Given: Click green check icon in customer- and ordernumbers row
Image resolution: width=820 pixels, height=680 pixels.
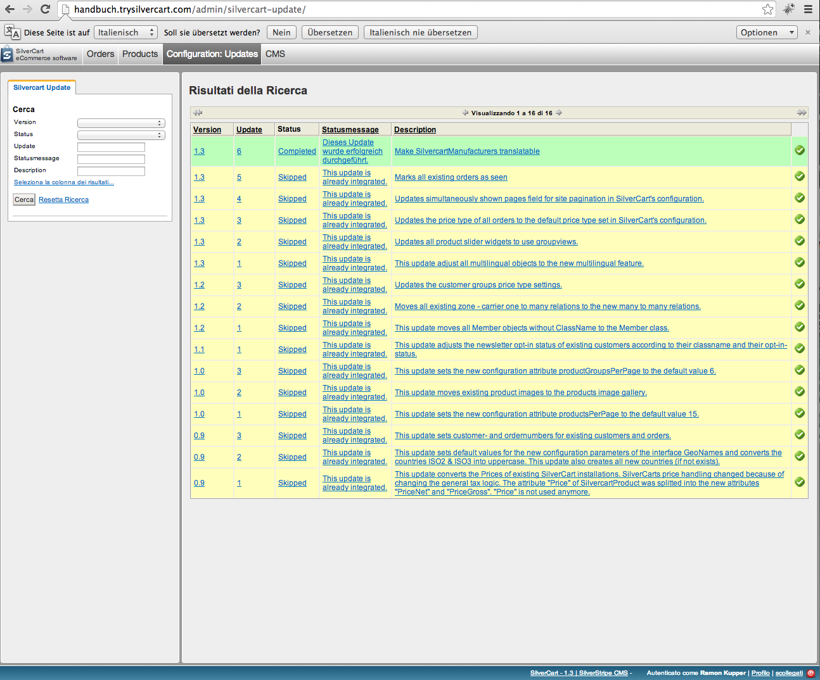Looking at the screenshot, I should point(800,434).
